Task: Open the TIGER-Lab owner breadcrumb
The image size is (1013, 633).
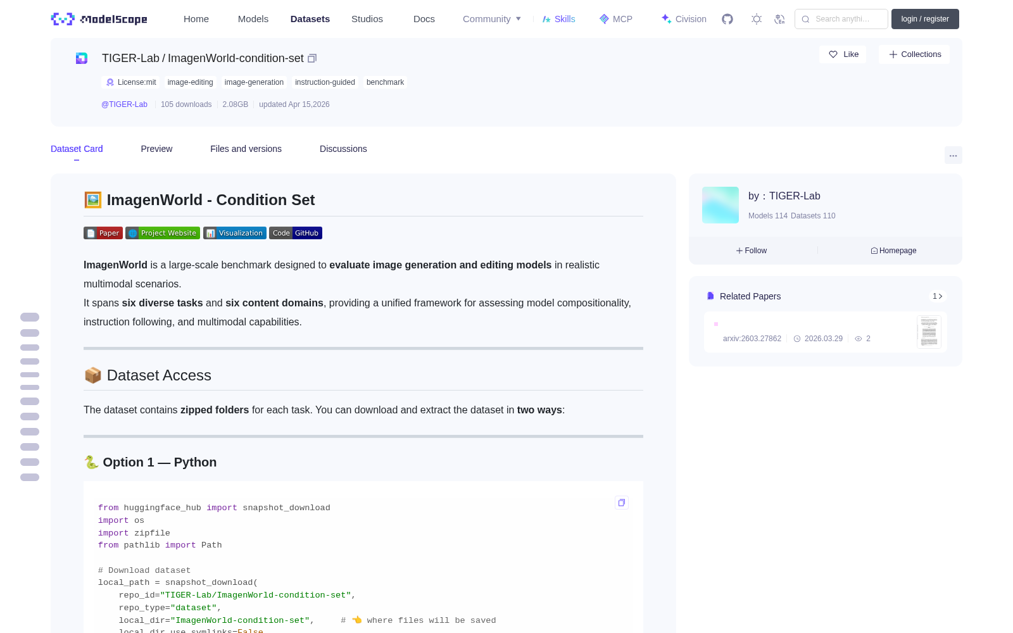Action: 130,58
